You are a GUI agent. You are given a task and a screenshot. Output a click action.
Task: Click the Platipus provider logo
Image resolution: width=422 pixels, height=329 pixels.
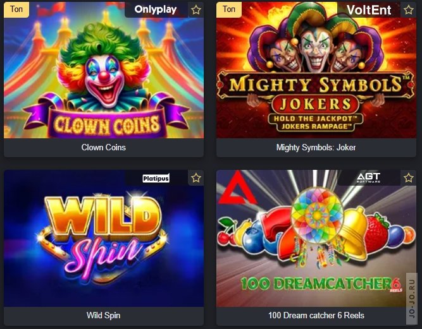pyautogui.click(x=156, y=178)
